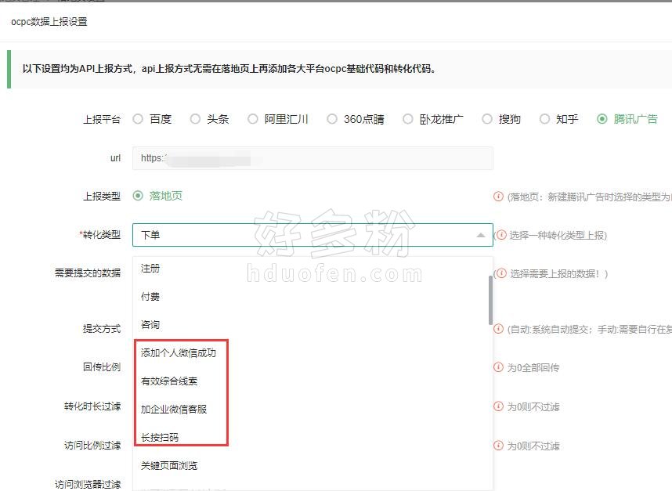Click the 需要提交的数据 label

click(88, 273)
